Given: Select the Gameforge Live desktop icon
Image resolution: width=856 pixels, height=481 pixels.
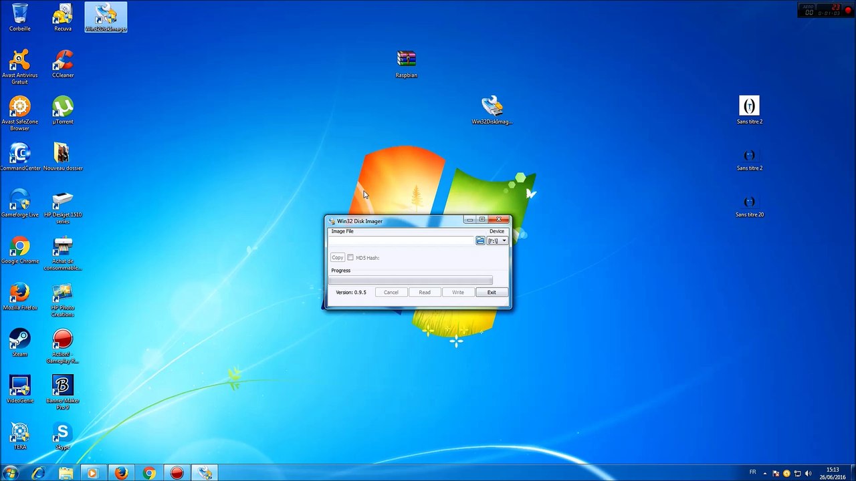Looking at the screenshot, I should pos(20,204).
